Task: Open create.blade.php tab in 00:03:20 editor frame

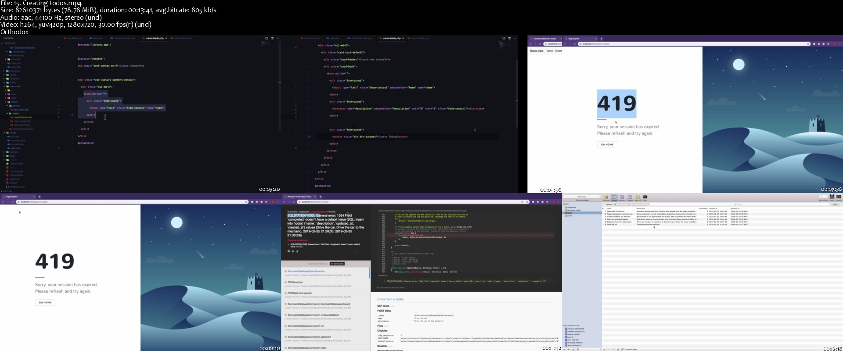Action: pyautogui.click(x=154, y=38)
